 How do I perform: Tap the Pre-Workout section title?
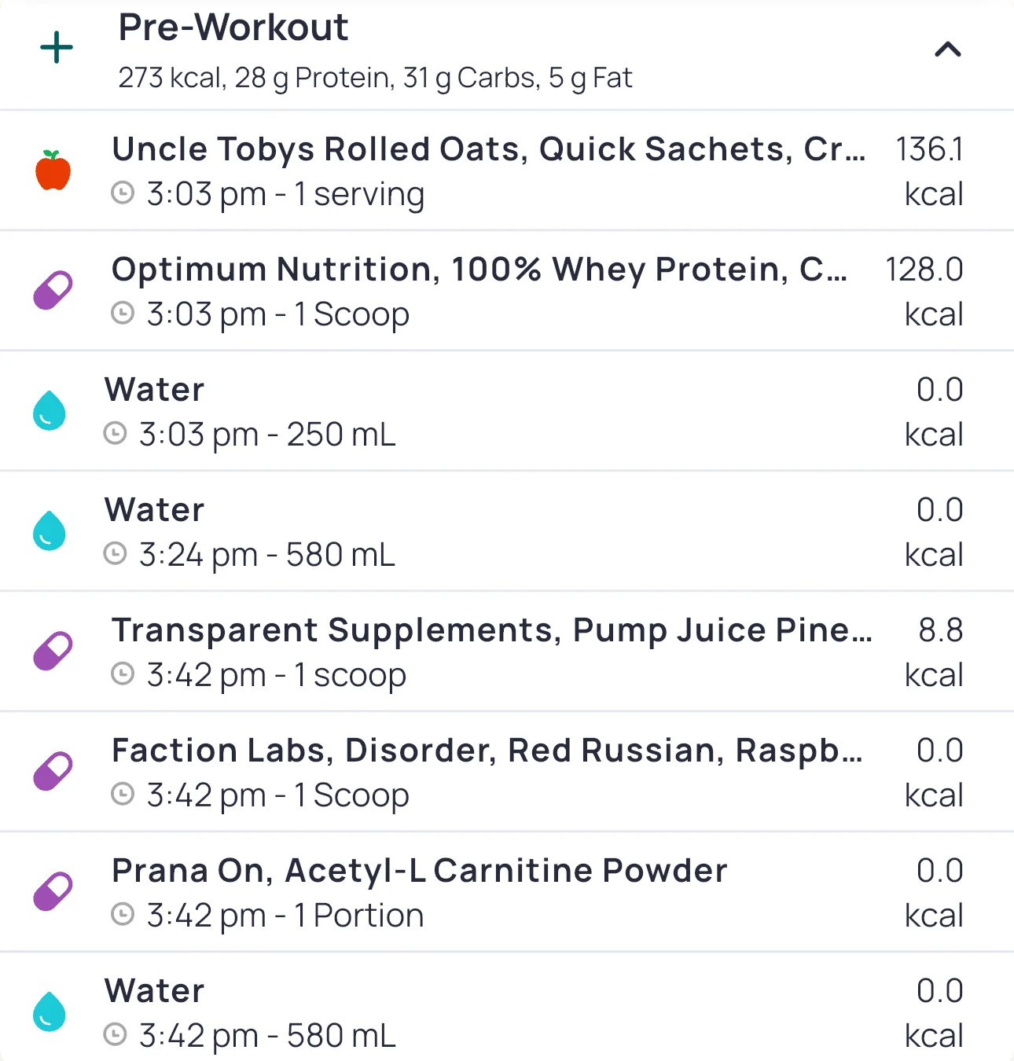pos(233,28)
